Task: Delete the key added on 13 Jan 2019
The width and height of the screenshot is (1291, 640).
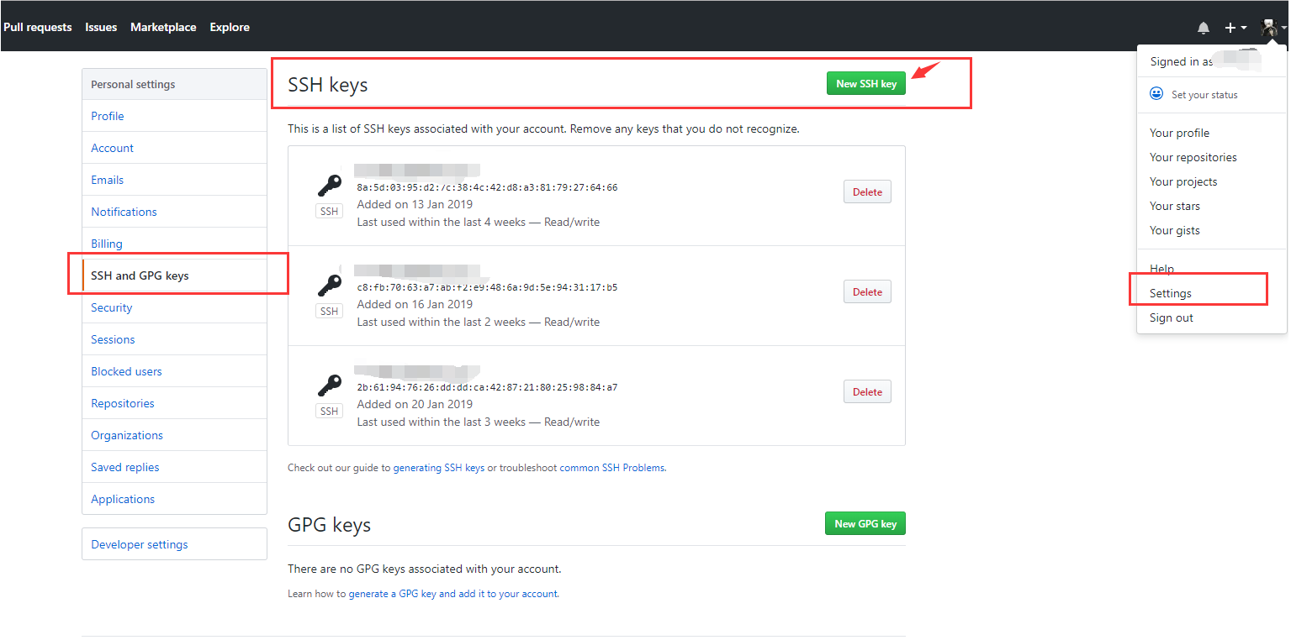Action: coord(867,192)
